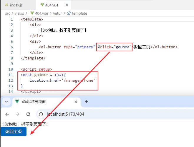Place the cursor on the opening <template> tag
194x147 pixels.
[x=32, y=19]
